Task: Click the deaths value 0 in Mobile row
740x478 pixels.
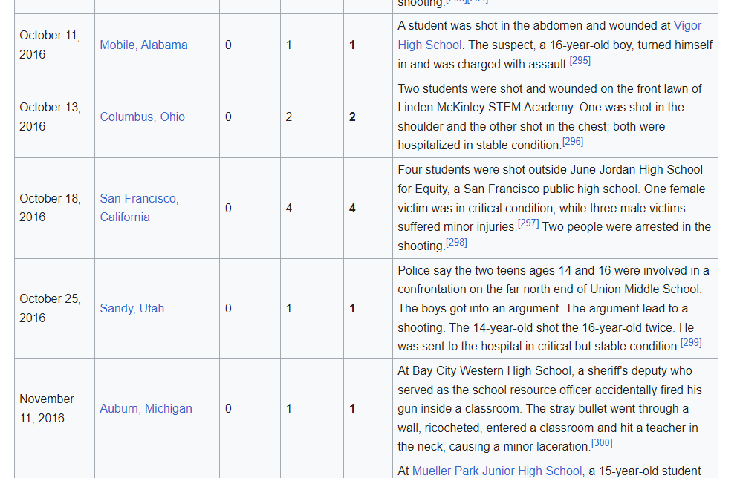Action: click(228, 45)
